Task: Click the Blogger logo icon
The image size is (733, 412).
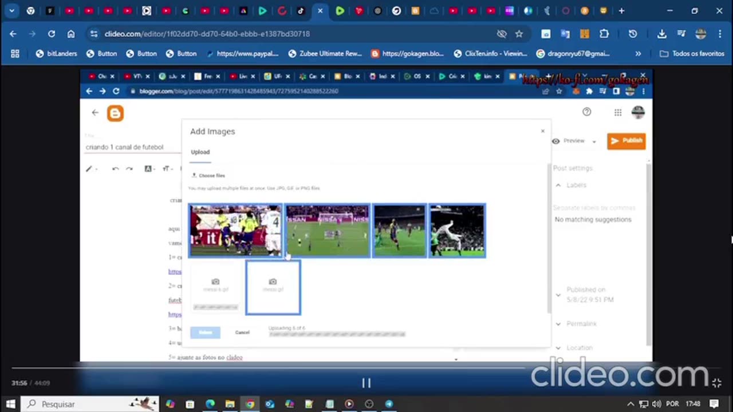Action: pos(115,113)
